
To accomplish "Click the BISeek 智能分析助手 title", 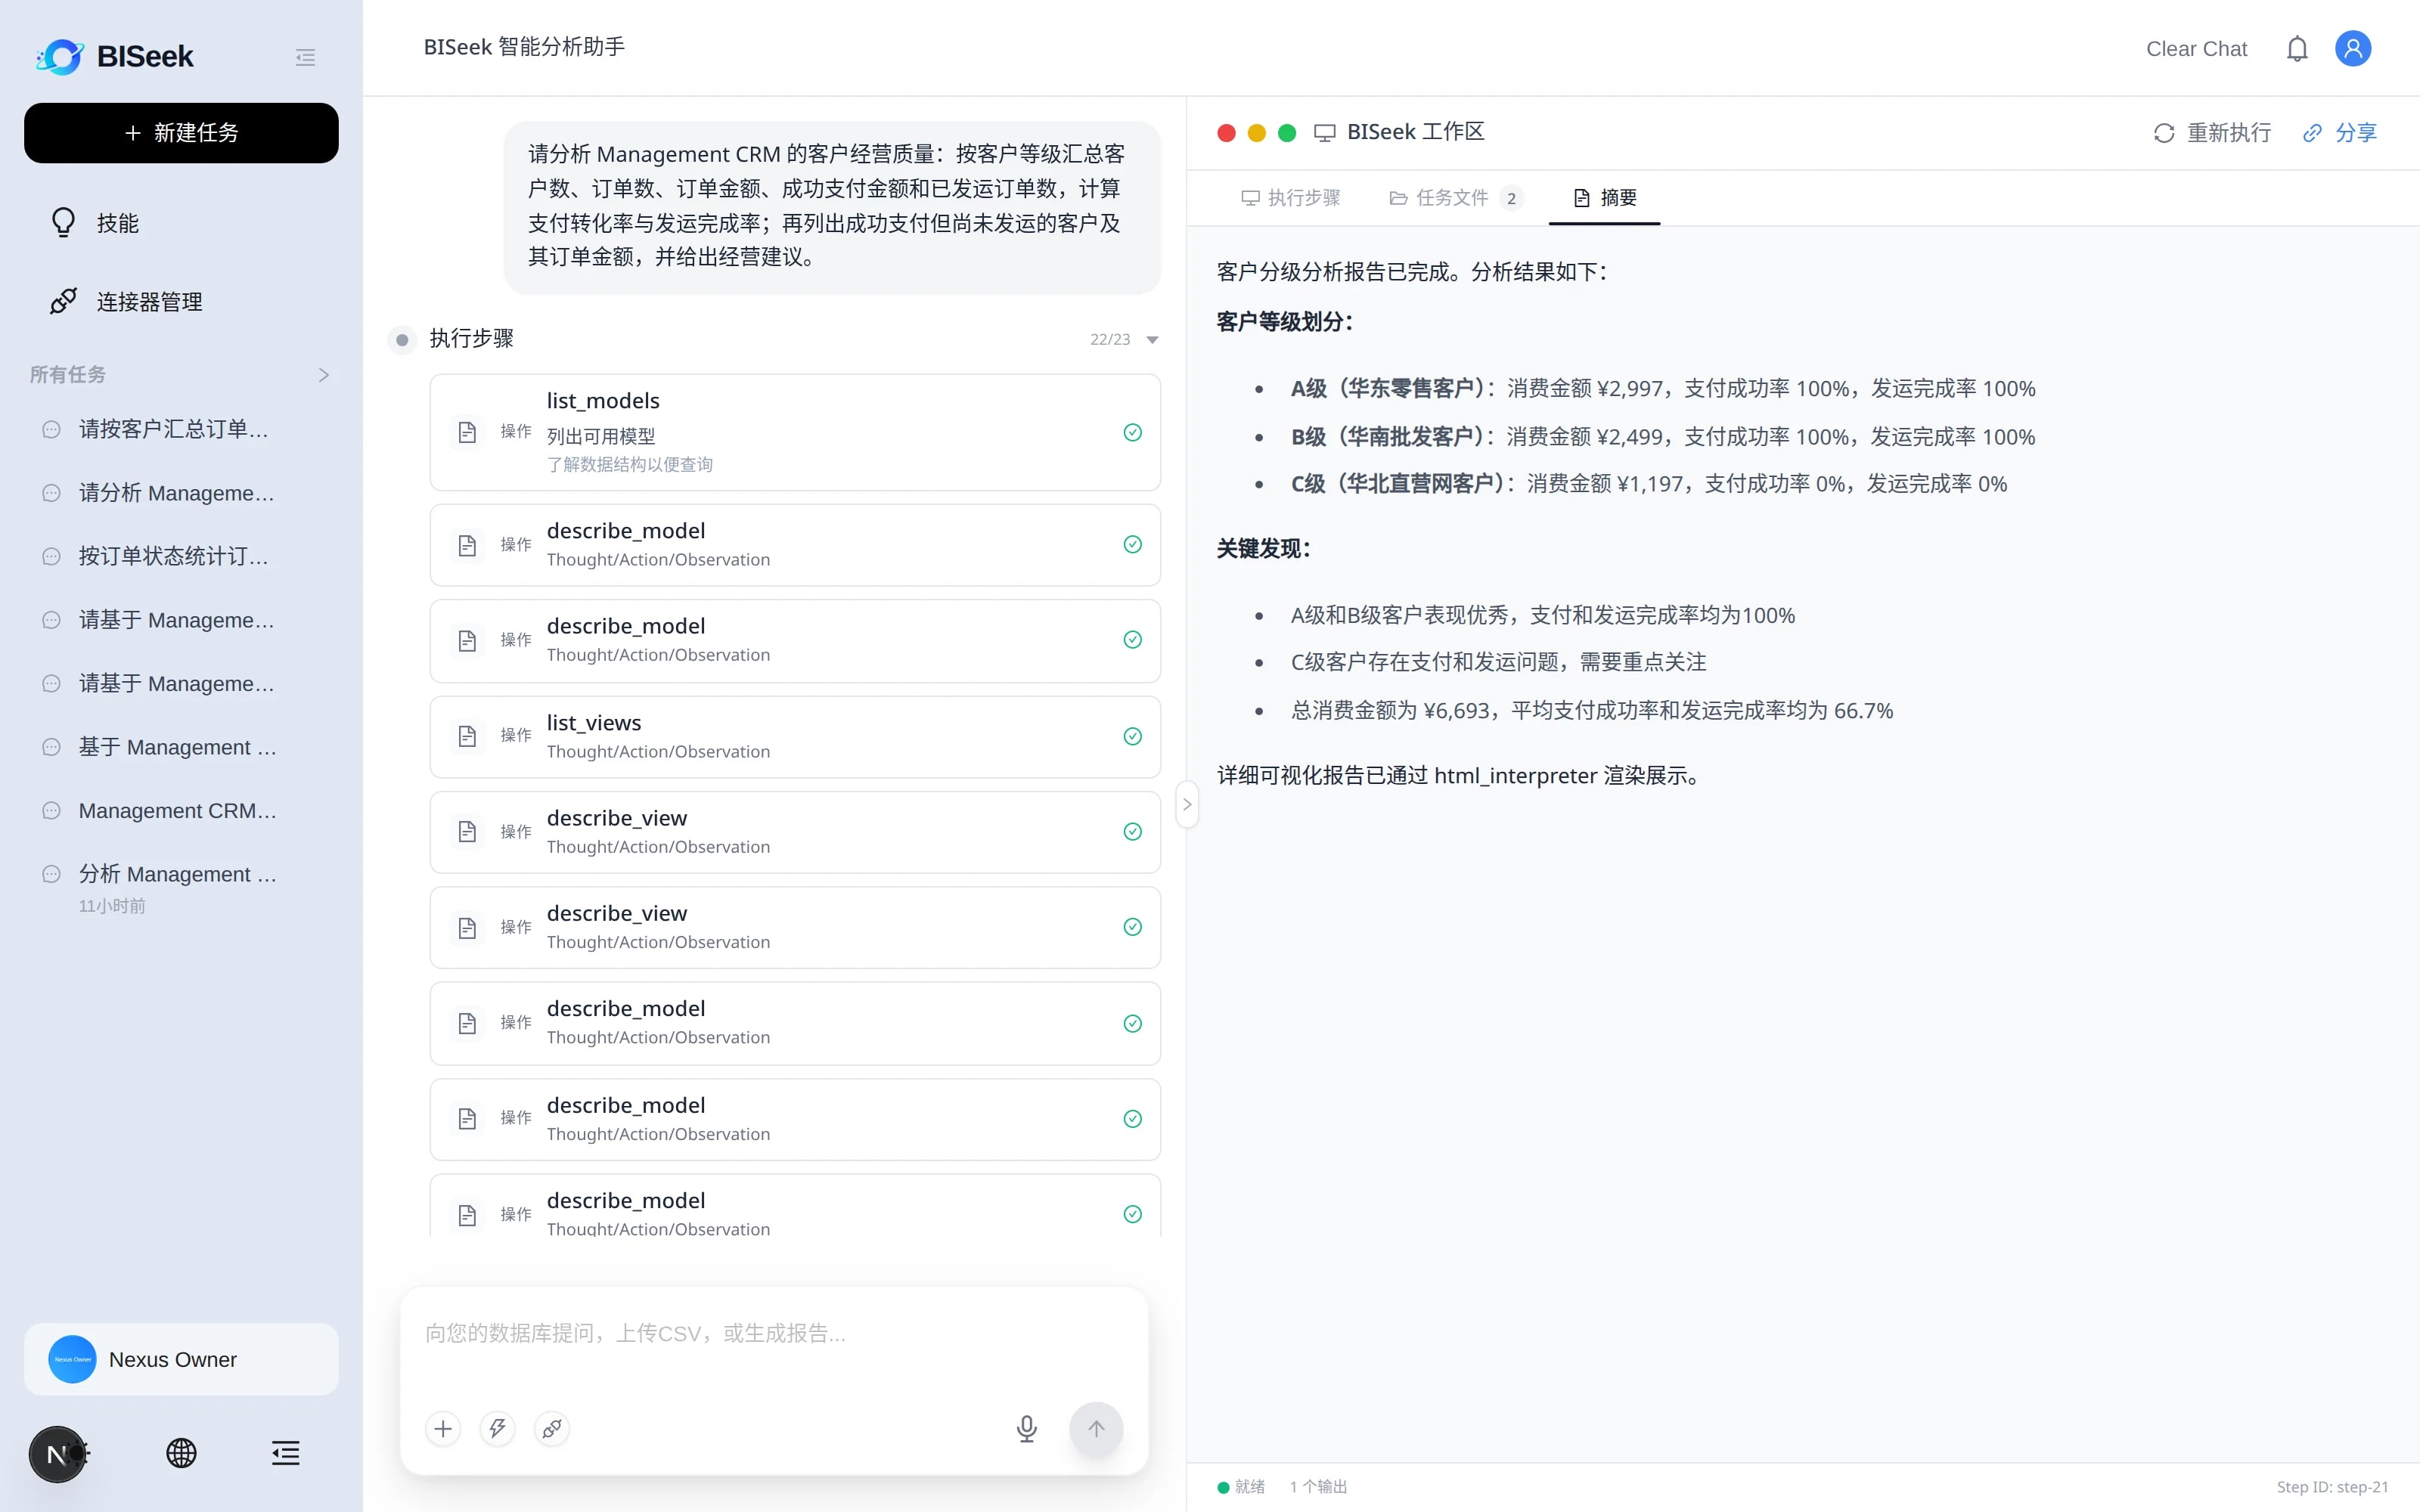I will (x=524, y=47).
